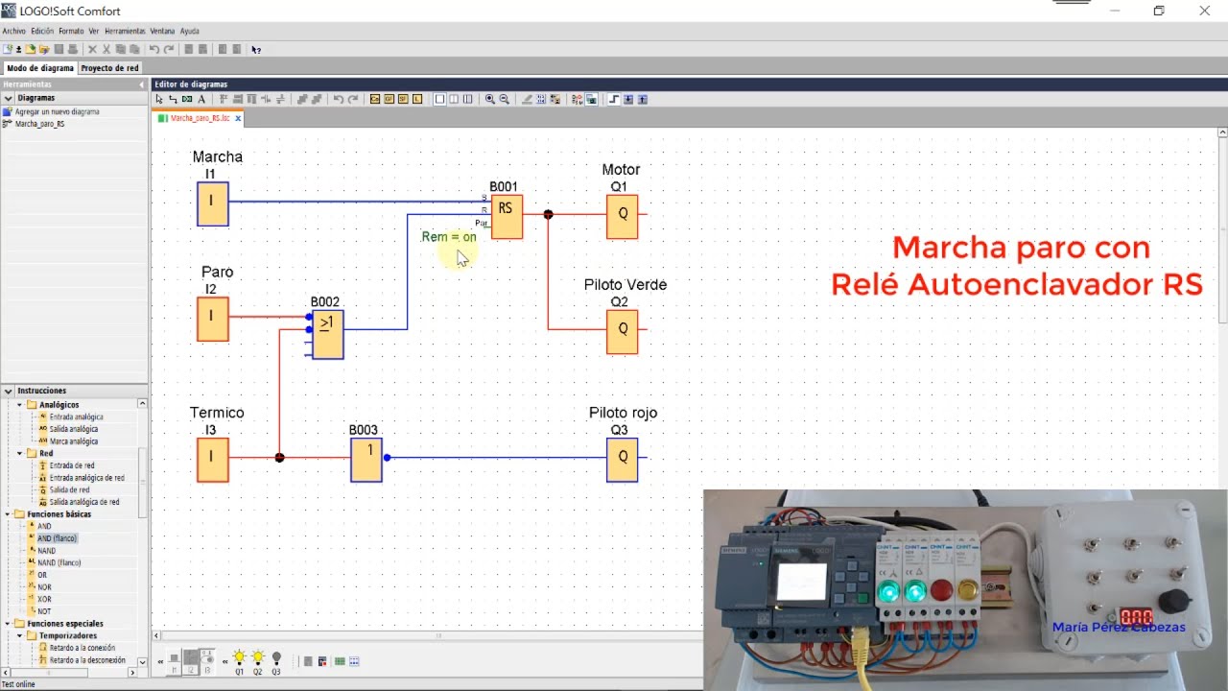Select the connector wiring tool
Image resolution: width=1228 pixels, height=691 pixels.
pyautogui.click(x=173, y=99)
